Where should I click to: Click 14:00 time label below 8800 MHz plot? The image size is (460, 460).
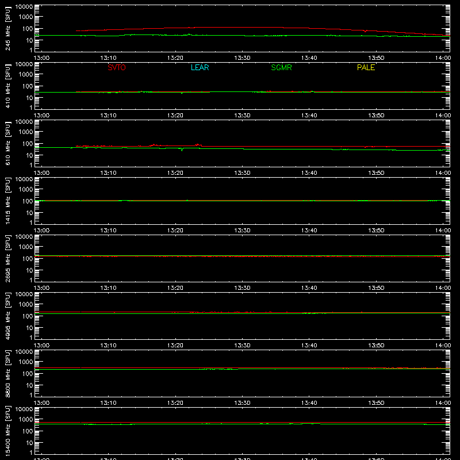(x=443, y=403)
